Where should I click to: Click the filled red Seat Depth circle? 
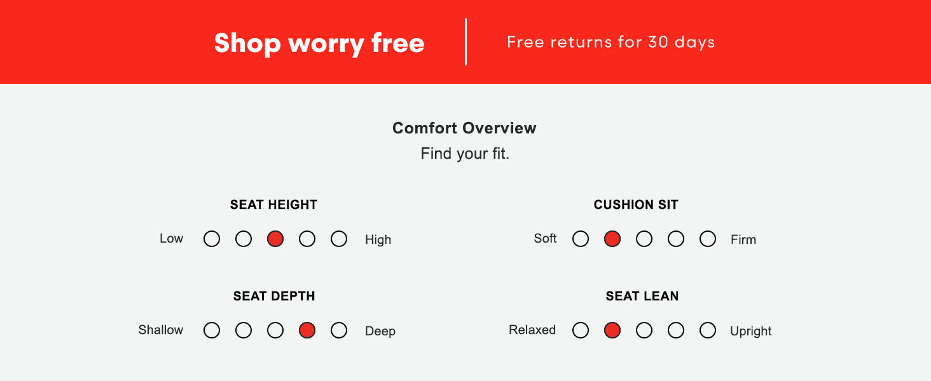coord(307,330)
